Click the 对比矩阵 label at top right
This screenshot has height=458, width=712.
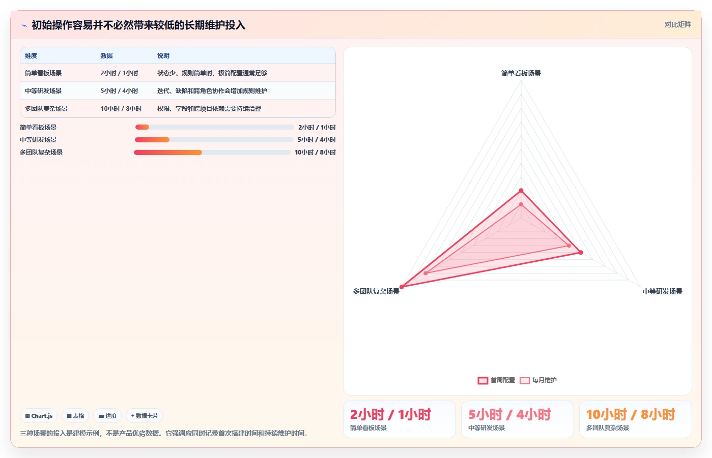677,24
